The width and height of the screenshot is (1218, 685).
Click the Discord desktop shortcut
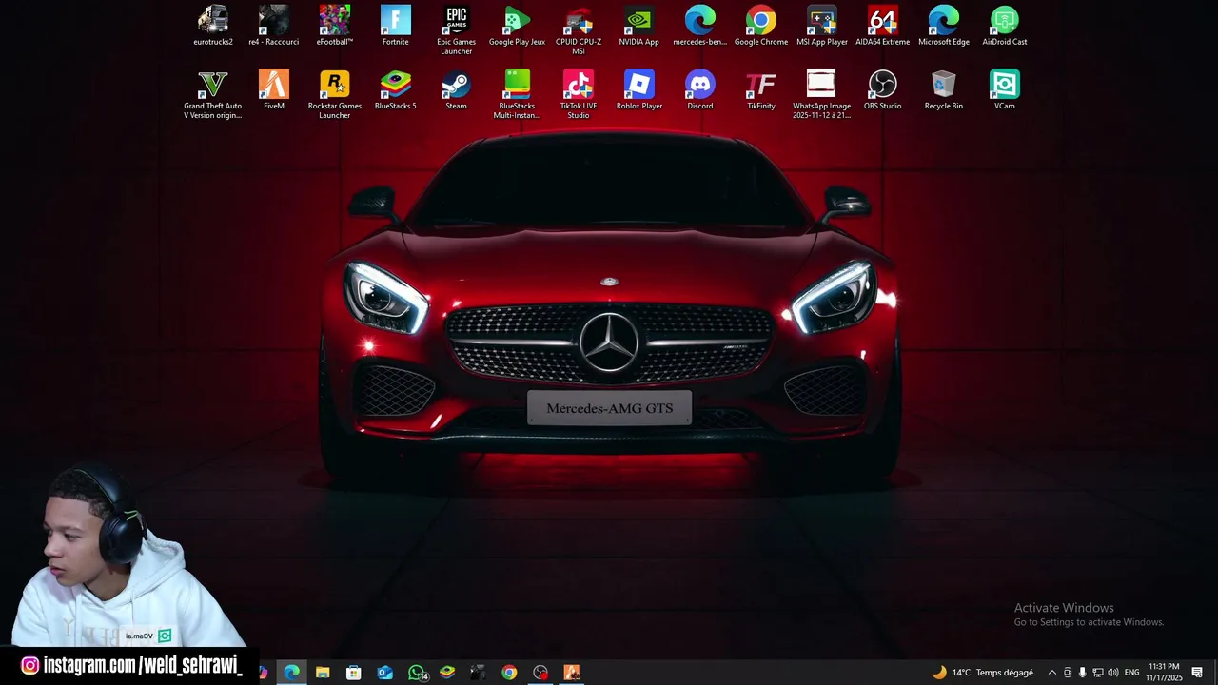[700, 89]
